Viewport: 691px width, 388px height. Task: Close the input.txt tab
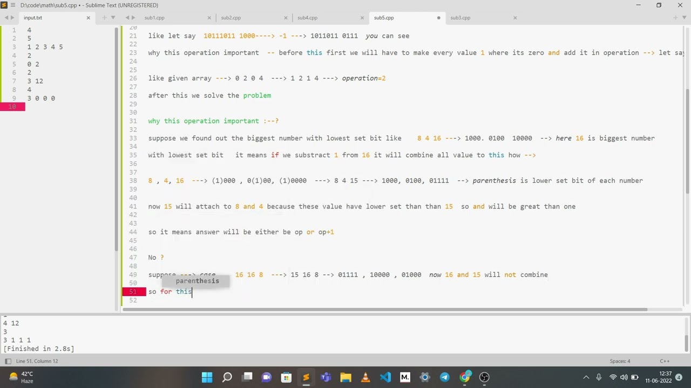89,18
